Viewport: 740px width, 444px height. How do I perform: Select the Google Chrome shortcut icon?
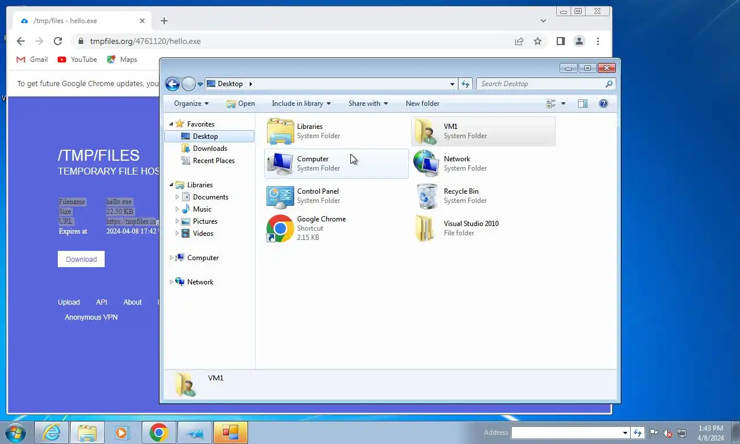click(x=280, y=228)
